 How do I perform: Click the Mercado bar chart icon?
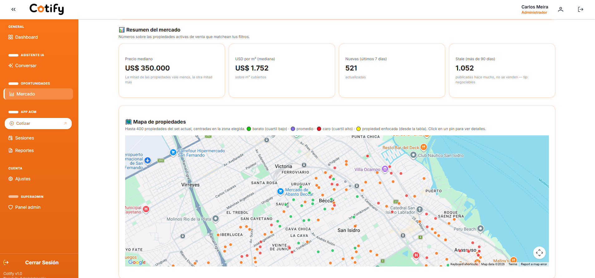coord(12,94)
